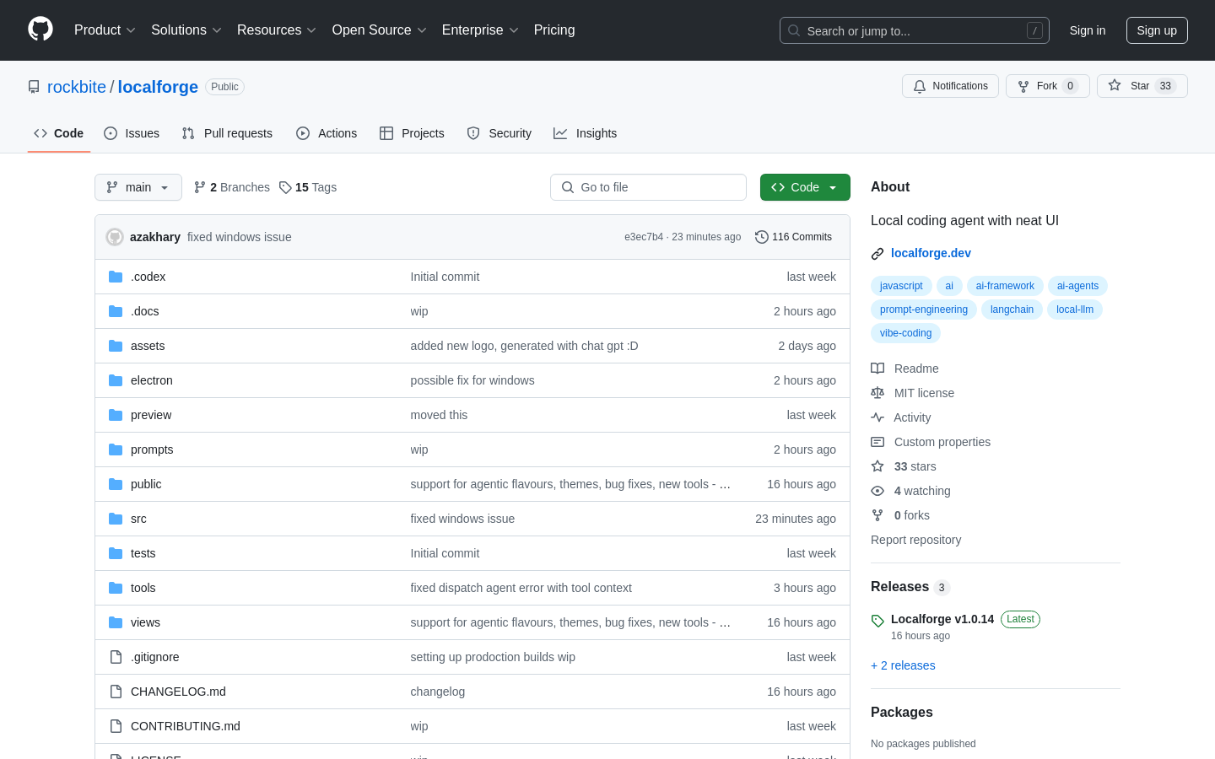The image size is (1215, 759).
Task: Open the local-llm topic tag
Action: tap(1075, 310)
